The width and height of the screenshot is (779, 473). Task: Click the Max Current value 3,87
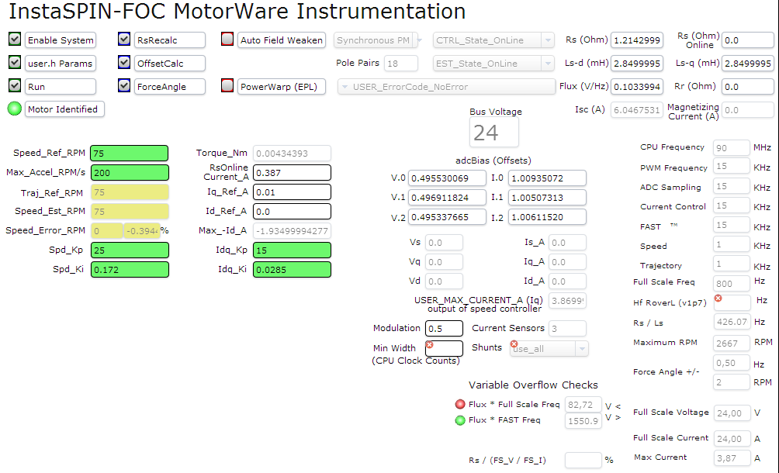coord(731,458)
